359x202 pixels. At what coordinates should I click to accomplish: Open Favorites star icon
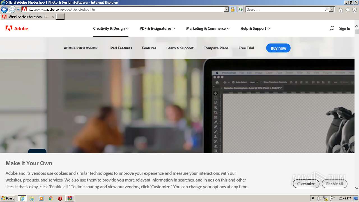click(x=348, y=10)
